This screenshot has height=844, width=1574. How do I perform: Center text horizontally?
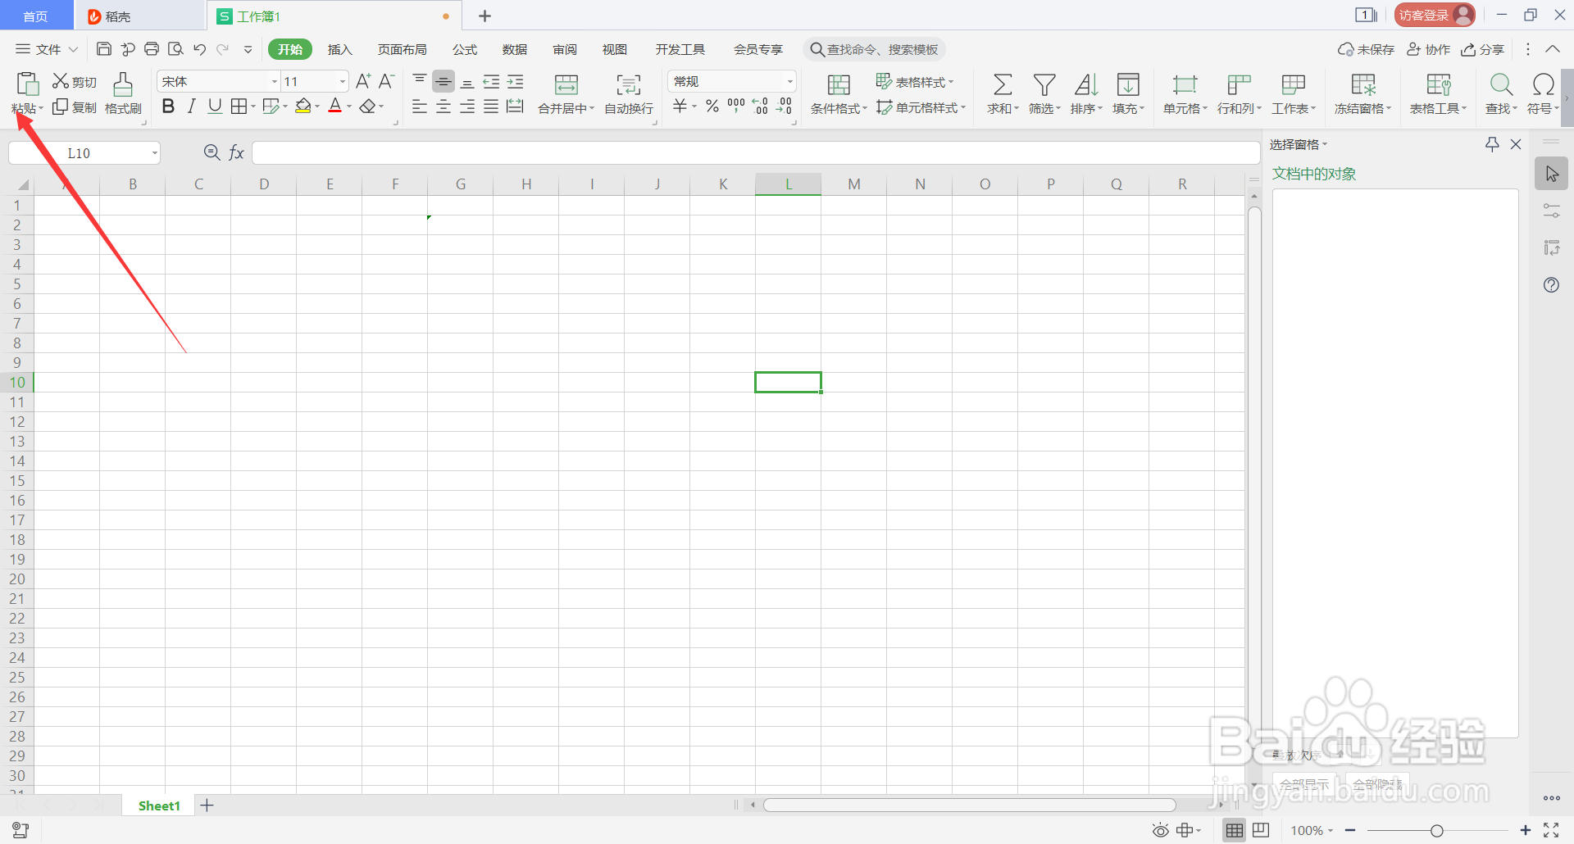444,107
